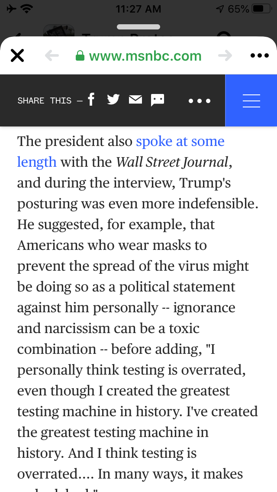Tap the green padlock security icon
This screenshot has height=492, width=277.
click(80, 56)
